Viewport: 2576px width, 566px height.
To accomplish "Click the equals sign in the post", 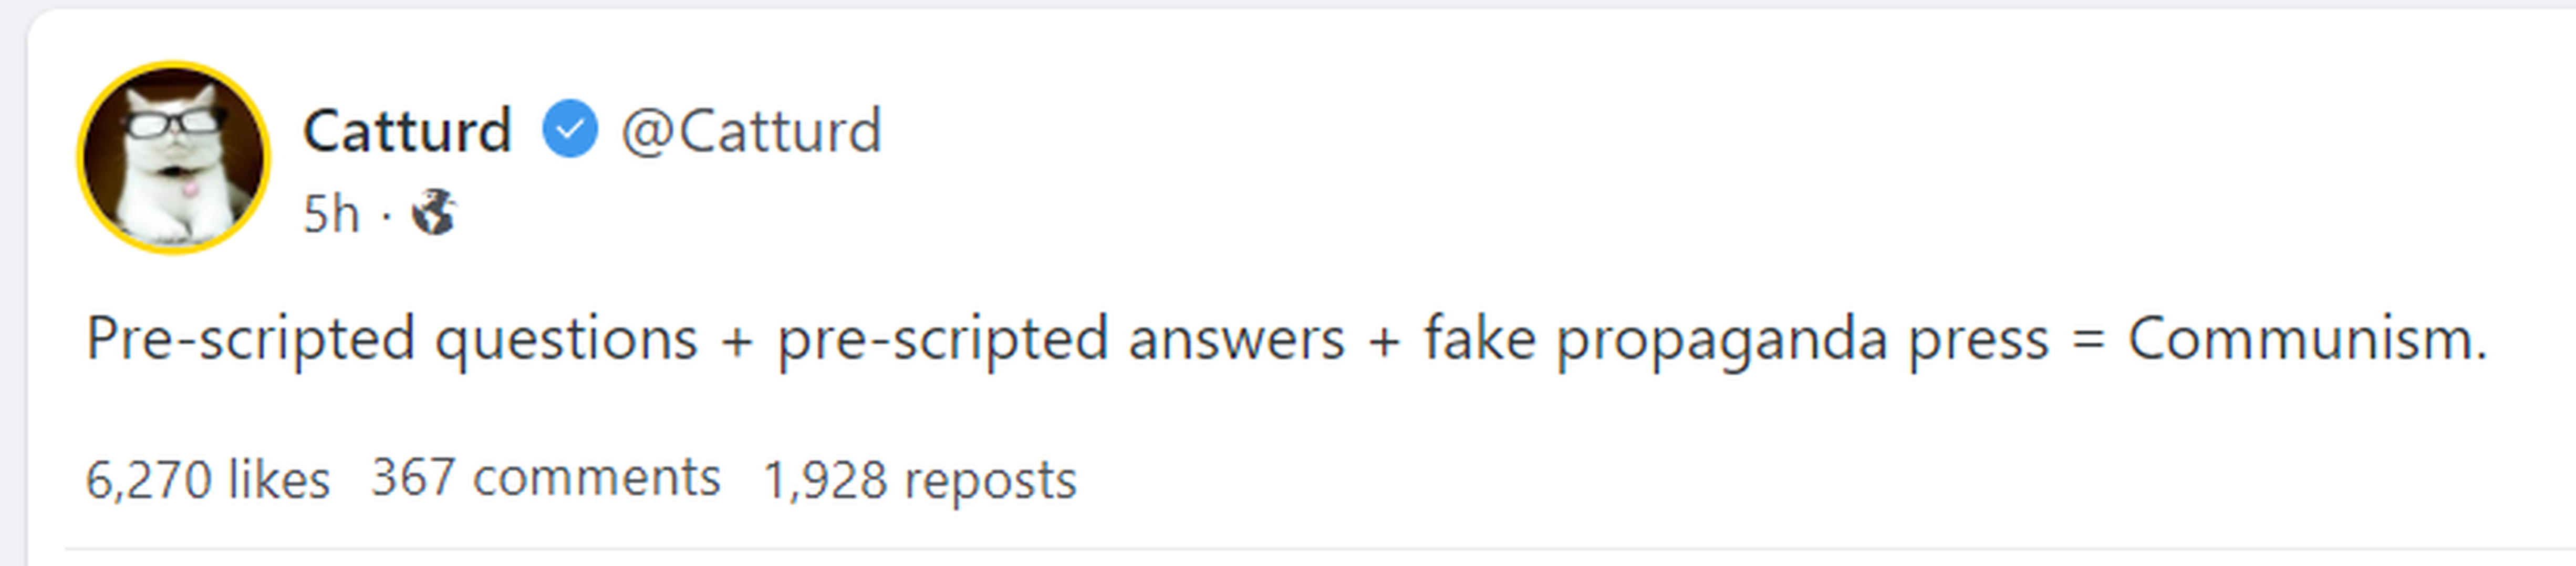I will click(2088, 340).
